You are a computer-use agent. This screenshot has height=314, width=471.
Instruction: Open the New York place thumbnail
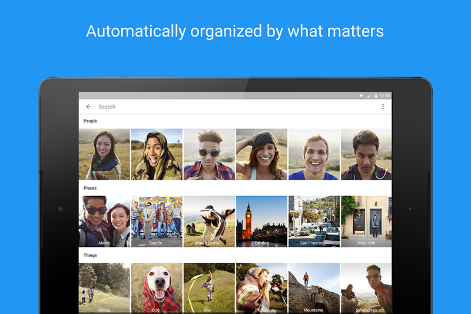(x=366, y=222)
